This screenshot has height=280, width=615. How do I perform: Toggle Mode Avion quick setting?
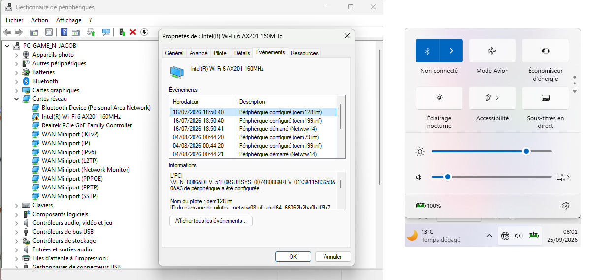click(492, 51)
